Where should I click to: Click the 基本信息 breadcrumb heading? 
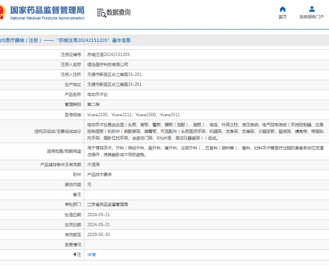click(x=121, y=40)
